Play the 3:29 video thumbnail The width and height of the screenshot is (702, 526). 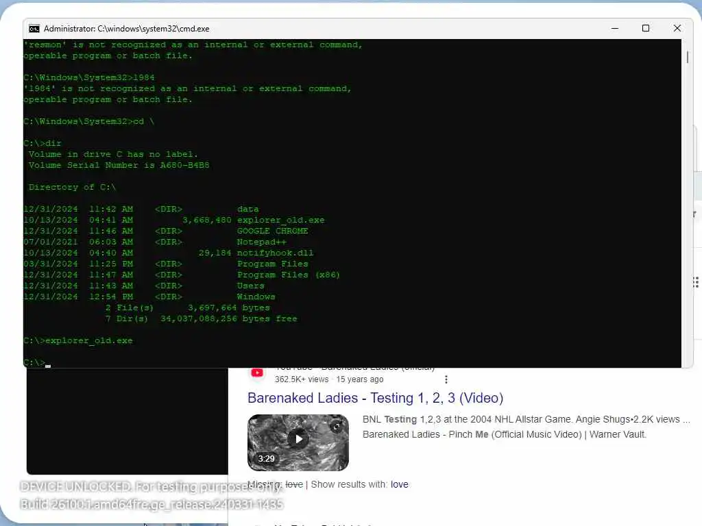click(x=298, y=442)
